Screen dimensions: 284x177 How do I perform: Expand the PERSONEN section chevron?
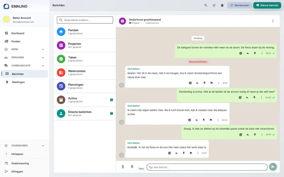click(x=43, y=57)
